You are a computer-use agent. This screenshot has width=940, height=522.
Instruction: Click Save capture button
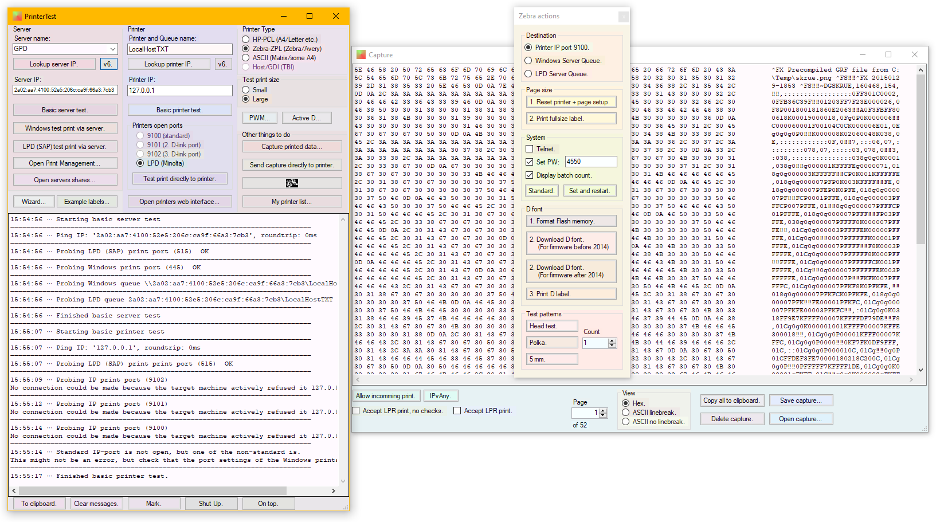pos(801,401)
